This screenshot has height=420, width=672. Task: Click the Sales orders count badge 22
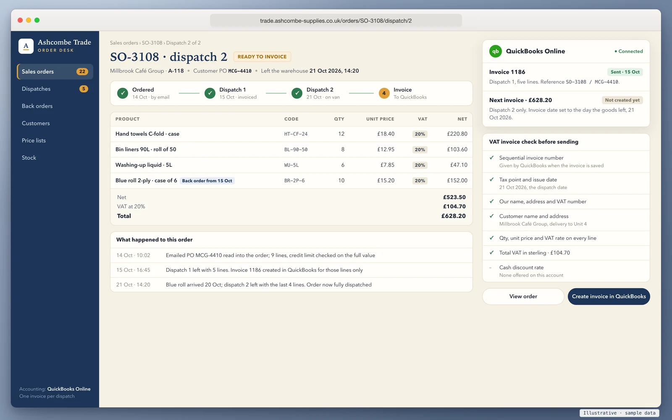(x=82, y=71)
